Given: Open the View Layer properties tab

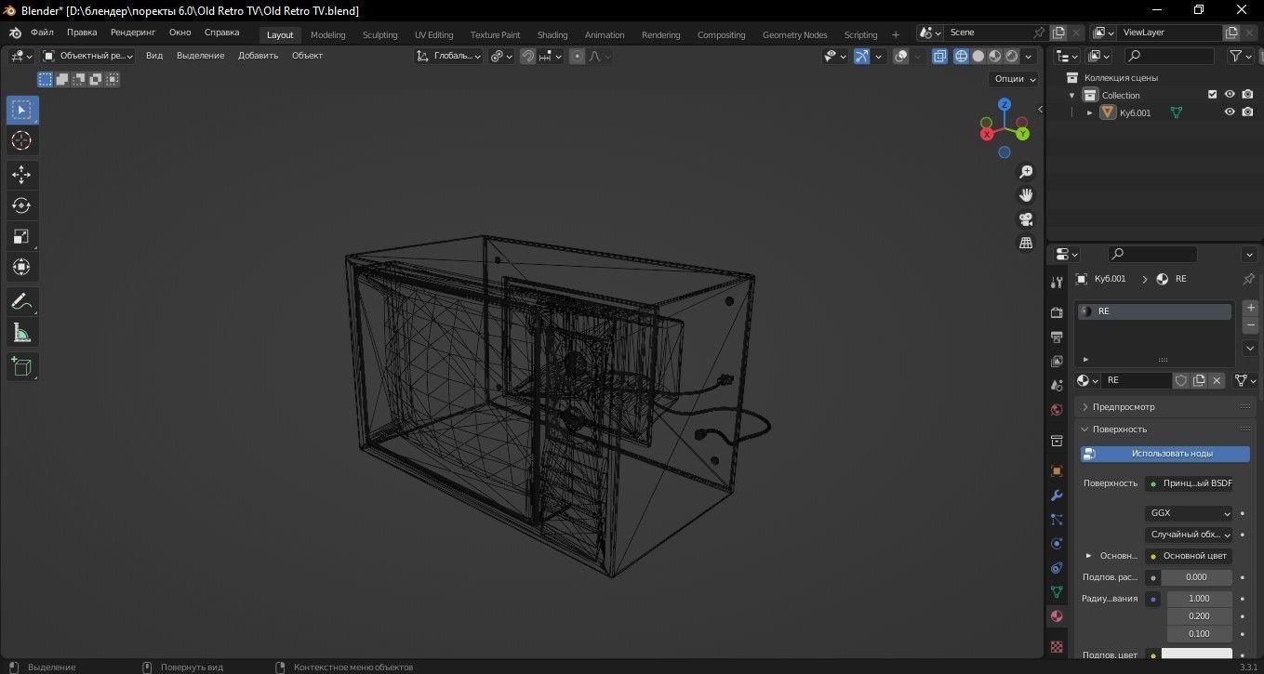Looking at the screenshot, I should [1057, 361].
